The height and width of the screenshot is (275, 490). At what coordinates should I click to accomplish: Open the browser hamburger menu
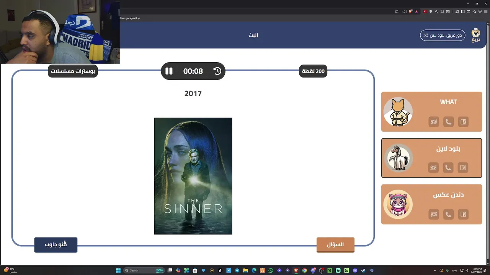point(486,11)
